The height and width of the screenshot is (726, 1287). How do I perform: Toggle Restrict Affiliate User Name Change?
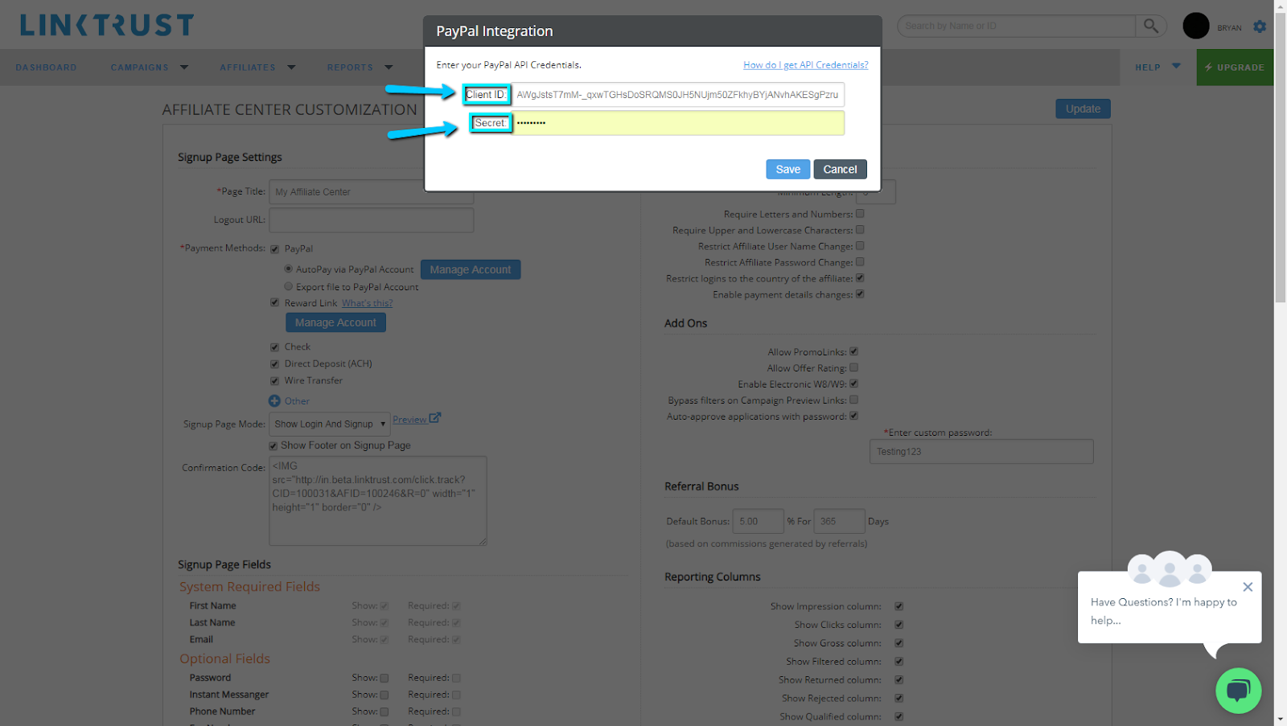tap(860, 246)
